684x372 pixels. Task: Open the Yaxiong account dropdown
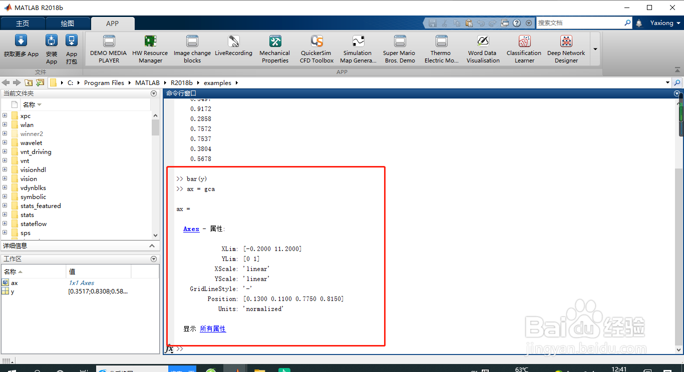(665, 23)
